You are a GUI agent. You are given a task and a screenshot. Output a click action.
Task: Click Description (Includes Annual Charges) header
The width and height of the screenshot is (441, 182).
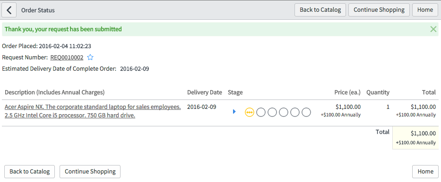click(x=55, y=92)
